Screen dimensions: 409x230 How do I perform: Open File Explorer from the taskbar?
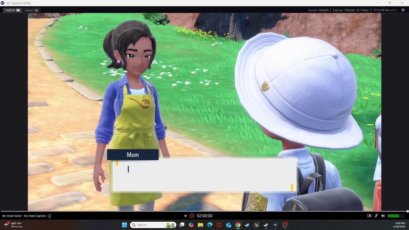(x=200, y=225)
